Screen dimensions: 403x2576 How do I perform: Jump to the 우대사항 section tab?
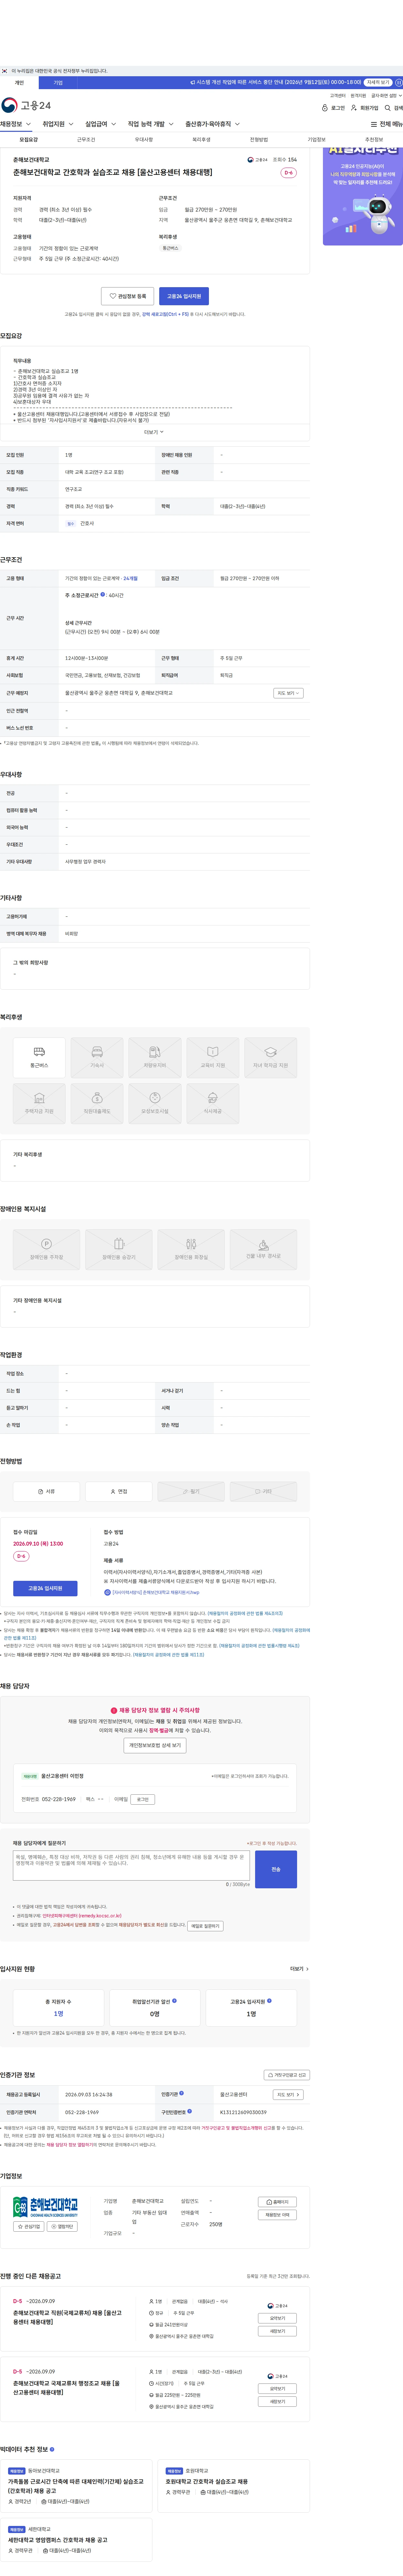pyautogui.click(x=144, y=140)
